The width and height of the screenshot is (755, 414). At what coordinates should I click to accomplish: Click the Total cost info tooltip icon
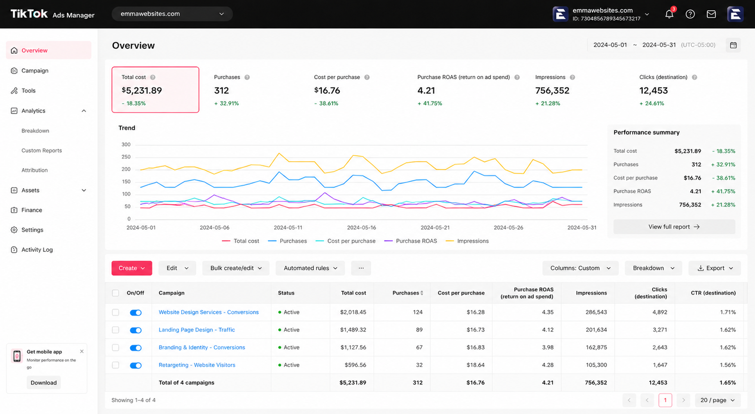(x=153, y=77)
